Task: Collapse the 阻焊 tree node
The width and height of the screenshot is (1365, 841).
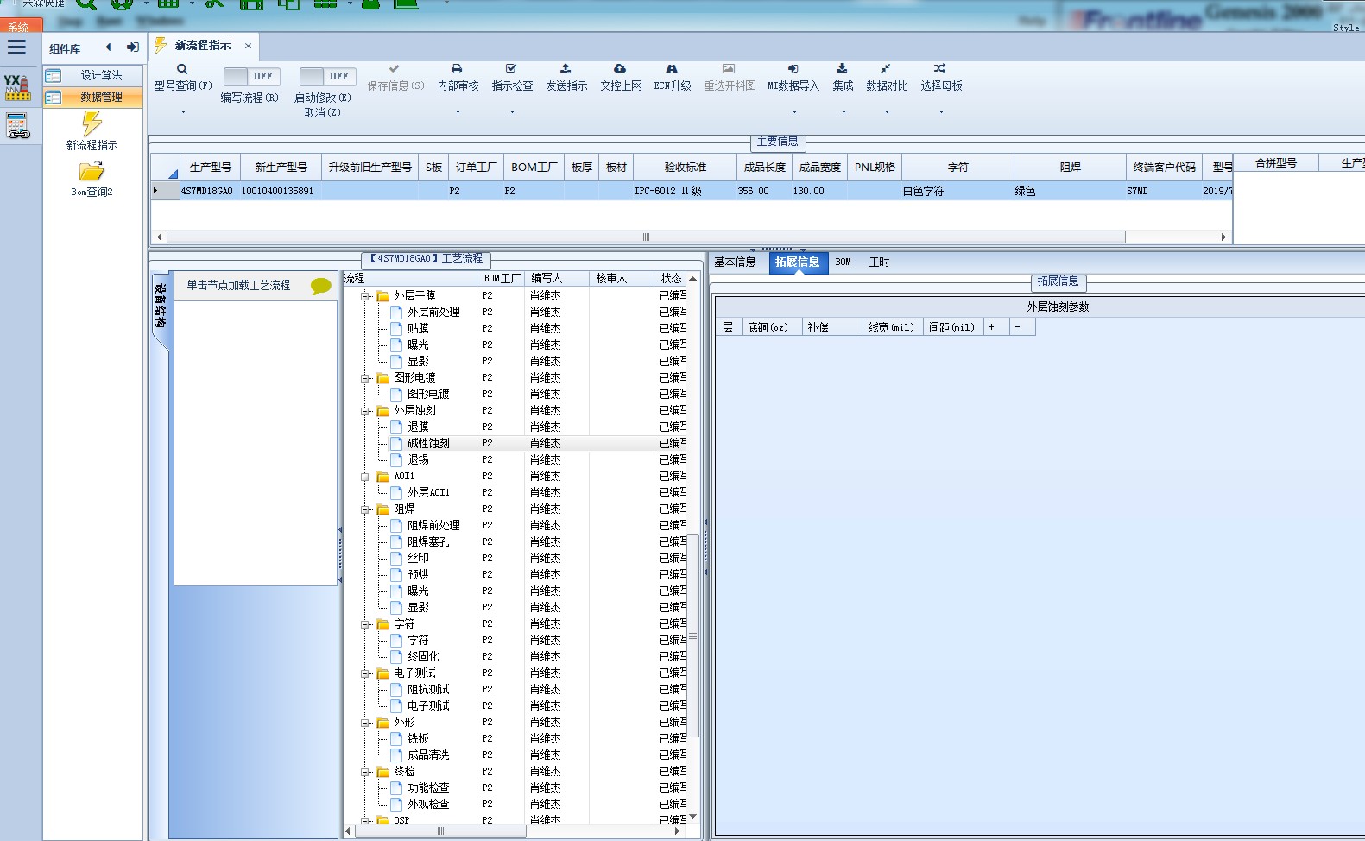Action: [365, 509]
